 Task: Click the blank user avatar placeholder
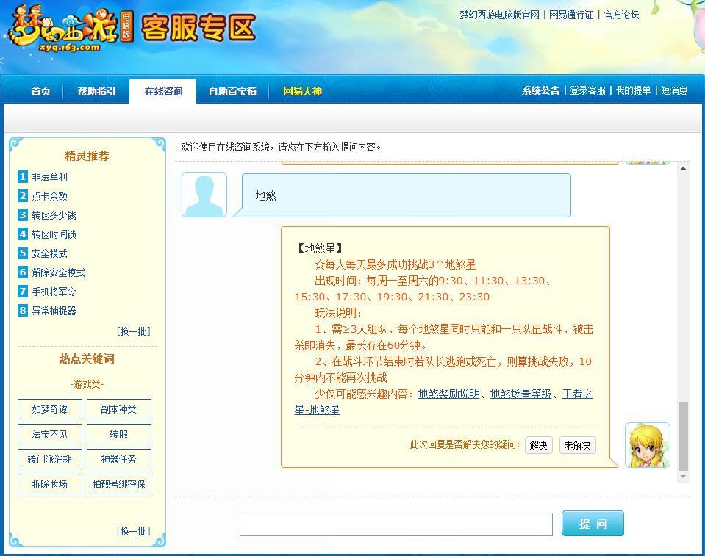[x=204, y=194]
